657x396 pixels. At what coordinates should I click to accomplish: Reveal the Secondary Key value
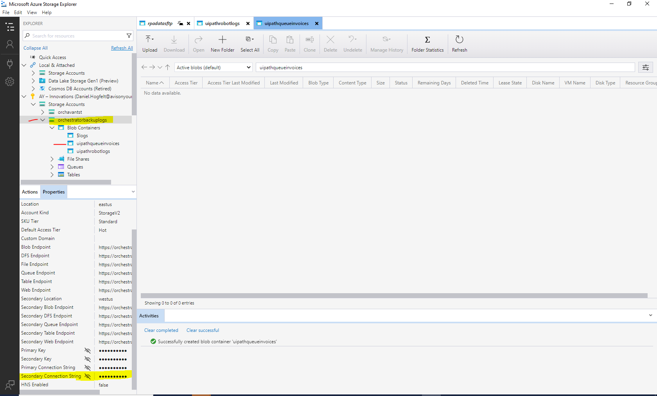88,359
